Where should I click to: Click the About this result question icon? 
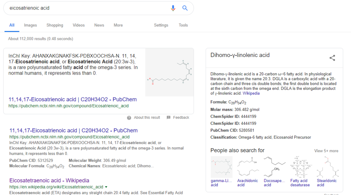tap(129, 117)
